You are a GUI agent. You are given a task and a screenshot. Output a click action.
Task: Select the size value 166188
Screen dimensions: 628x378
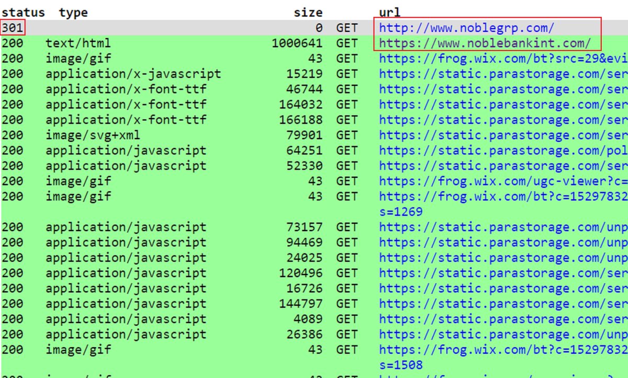point(301,120)
